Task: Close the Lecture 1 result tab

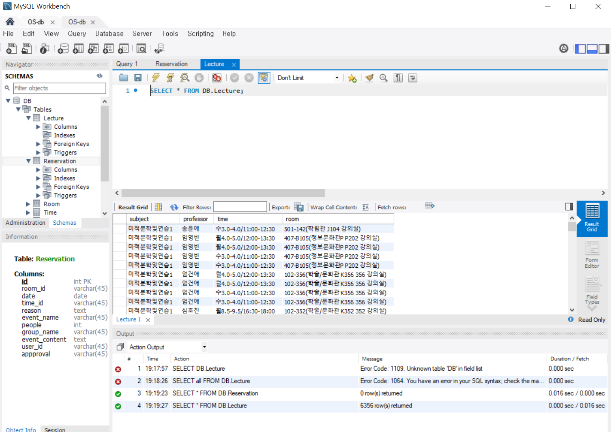Action: [x=148, y=320]
